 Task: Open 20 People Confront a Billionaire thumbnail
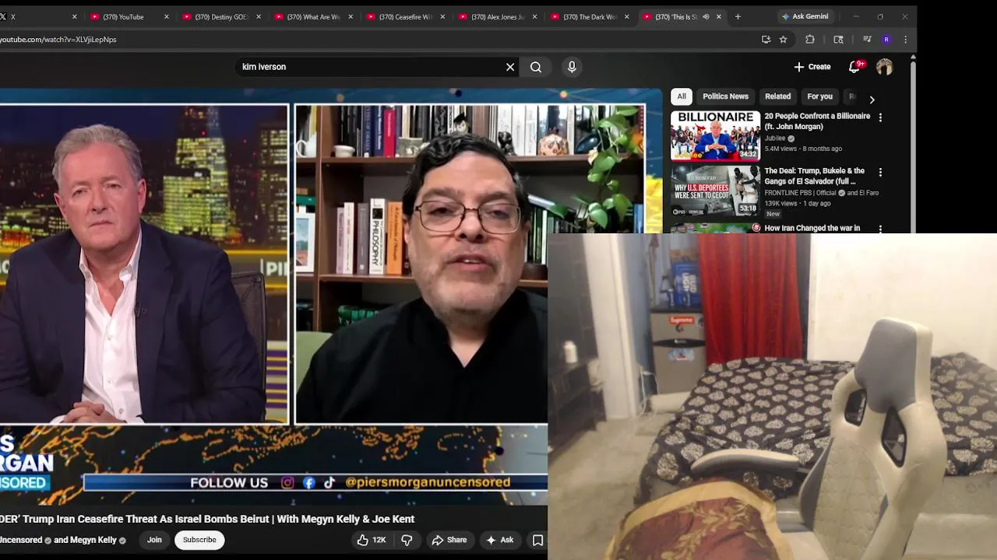click(715, 135)
